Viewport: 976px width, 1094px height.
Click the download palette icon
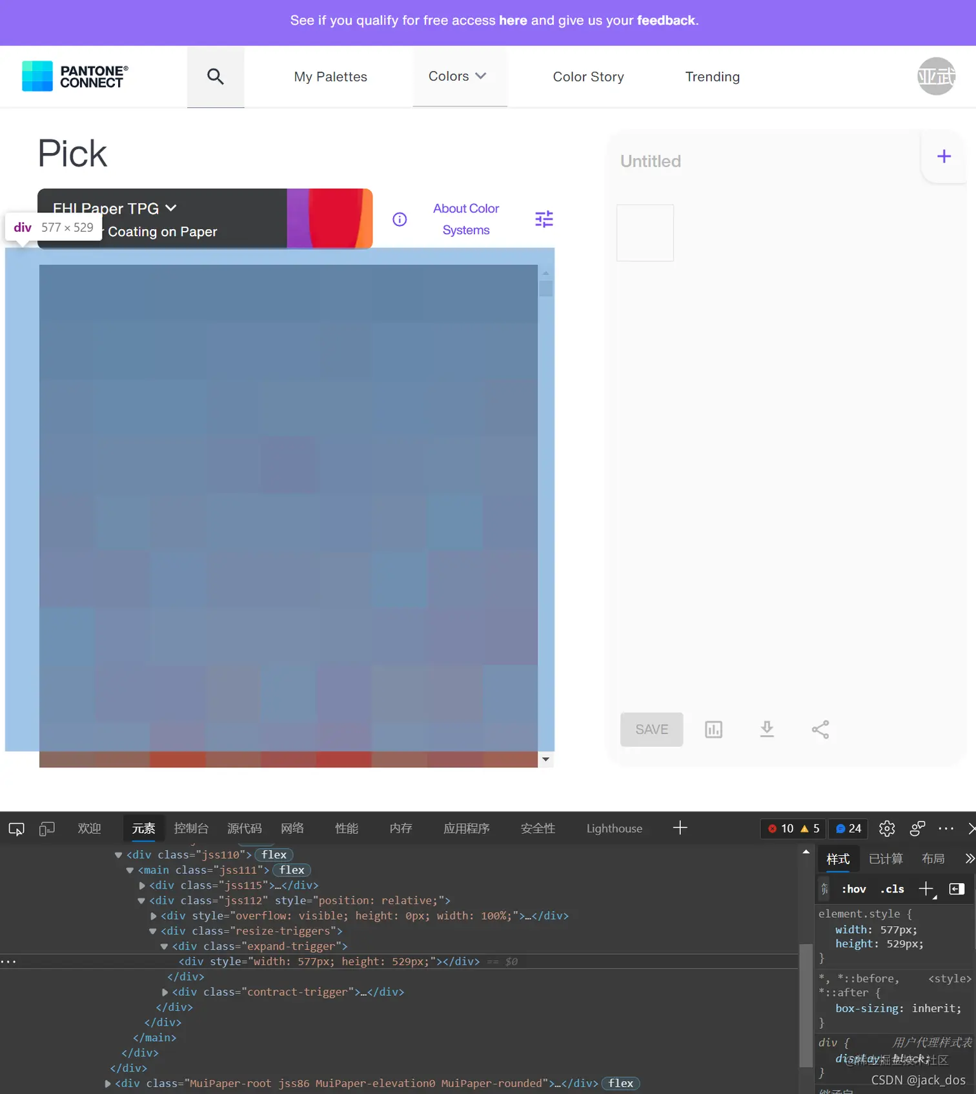pyautogui.click(x=767, y=729)
